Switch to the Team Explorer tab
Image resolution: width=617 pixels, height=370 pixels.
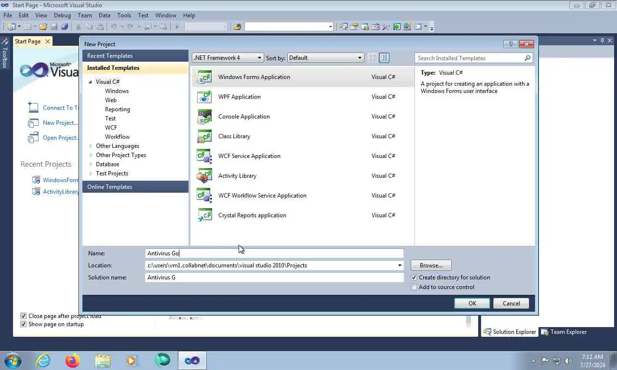[564, 332]
